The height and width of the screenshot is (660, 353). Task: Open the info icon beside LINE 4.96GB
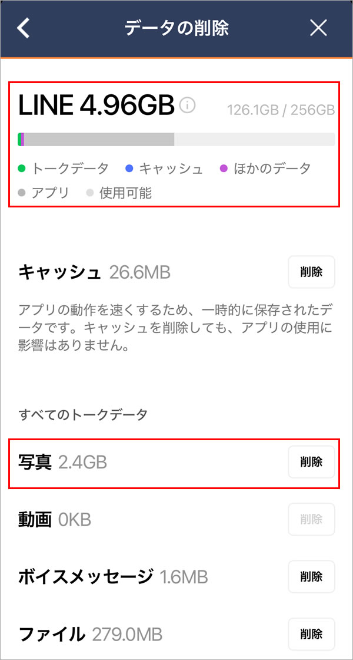pyautogui.click(x=187, y=106)
